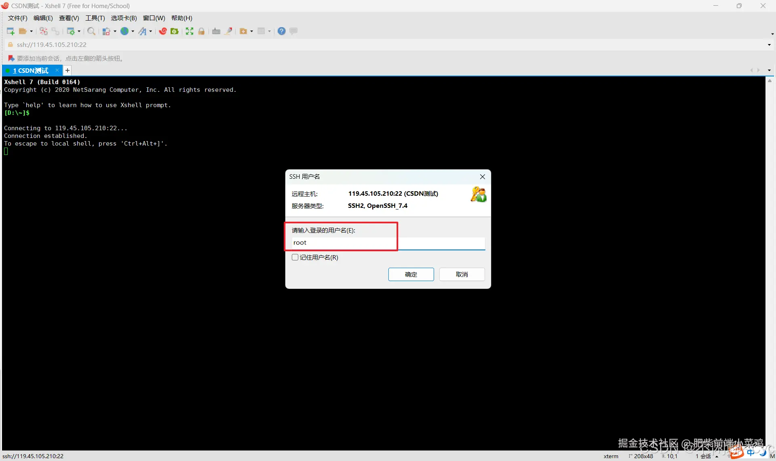Click the keyboard key mapping icon
The height and width of the screenshot is (461, 776).
click(x=216, y=31)
